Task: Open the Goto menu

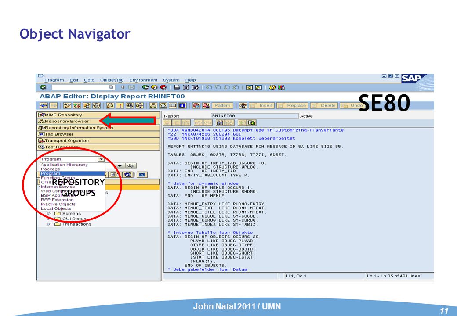Action: coord(89,80)
